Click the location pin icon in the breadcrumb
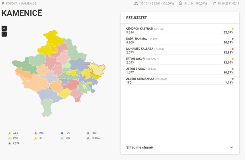The height and width of the screenshot is (160, 245). (3, 3)
